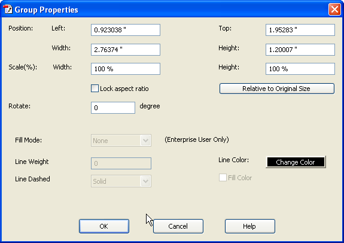Viewport: 344px width, 243px height.
Task: Expand the Line Dashed dropdown arrow
Action: [x=145, y=181]
